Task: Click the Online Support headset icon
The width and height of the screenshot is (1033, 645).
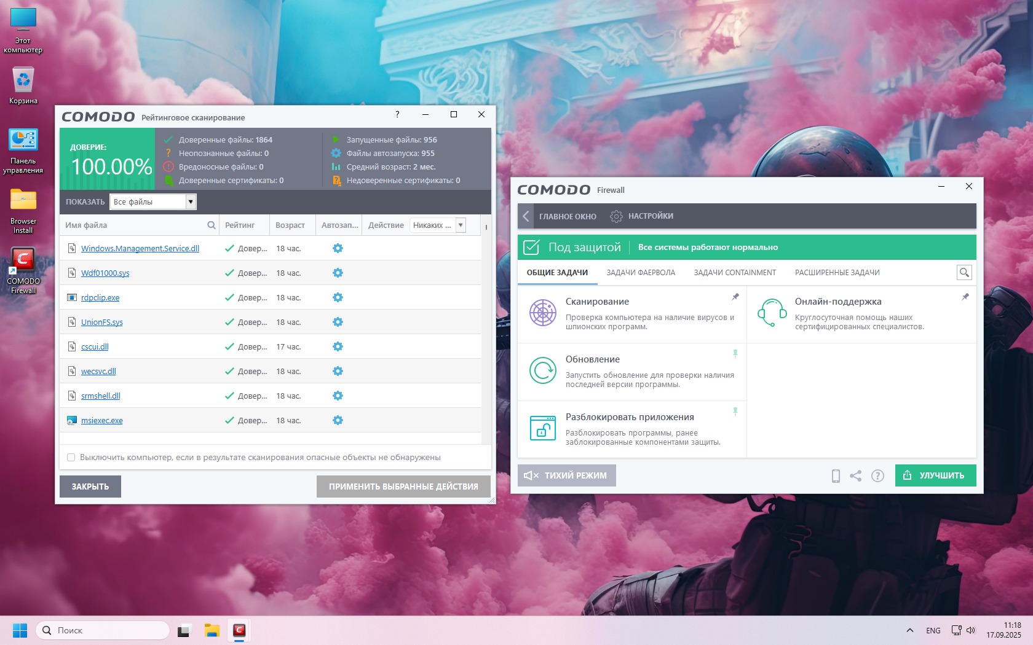Action: [x=772, y=313]
